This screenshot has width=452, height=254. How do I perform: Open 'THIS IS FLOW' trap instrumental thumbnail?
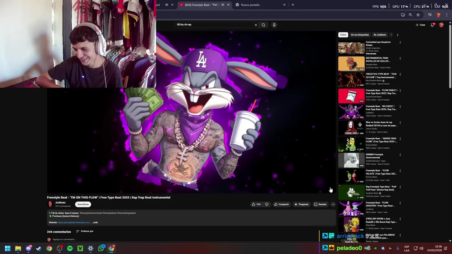[x=351, y=80]
